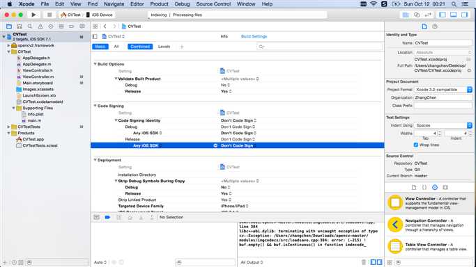This screenshot has height=267, width=476.
Task: Show the Version editor
Action: [x=428, y=15]
